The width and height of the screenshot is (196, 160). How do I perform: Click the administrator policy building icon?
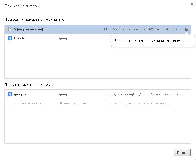click(186, 29)
